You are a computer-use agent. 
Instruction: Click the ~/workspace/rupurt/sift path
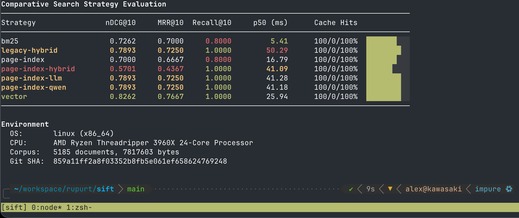tap(64, 189)
